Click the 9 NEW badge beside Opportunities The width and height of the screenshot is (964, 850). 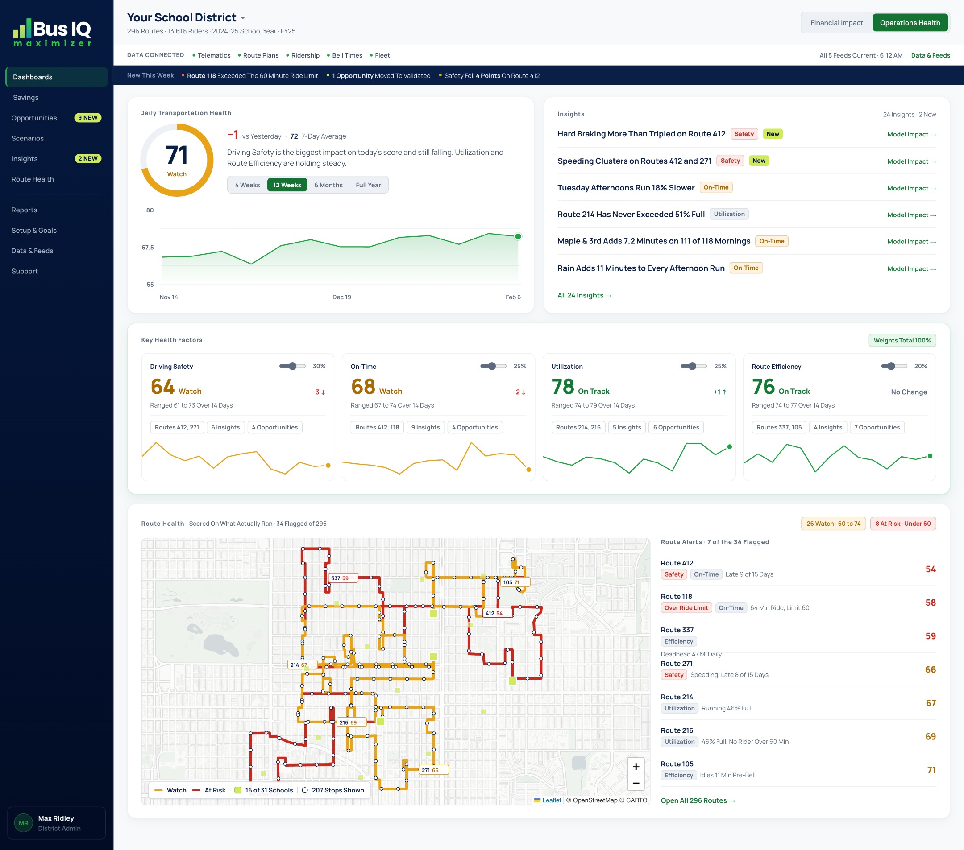pyautogui.click(x=88, y=118)
